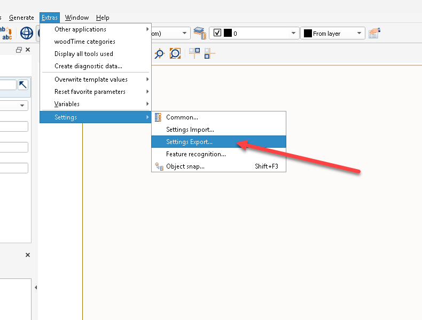Select the highlighted Settings menu entry

click(96, 117)
